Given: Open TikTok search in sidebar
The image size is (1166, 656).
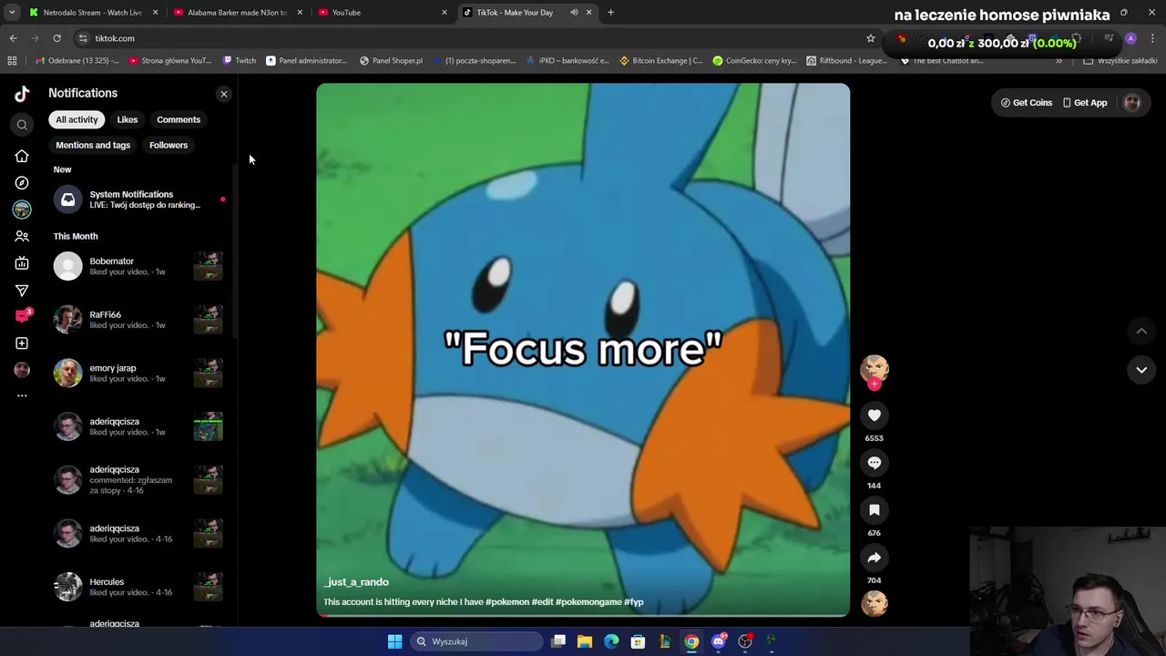Looking at the screenshot, I should (x=22, y=125).
